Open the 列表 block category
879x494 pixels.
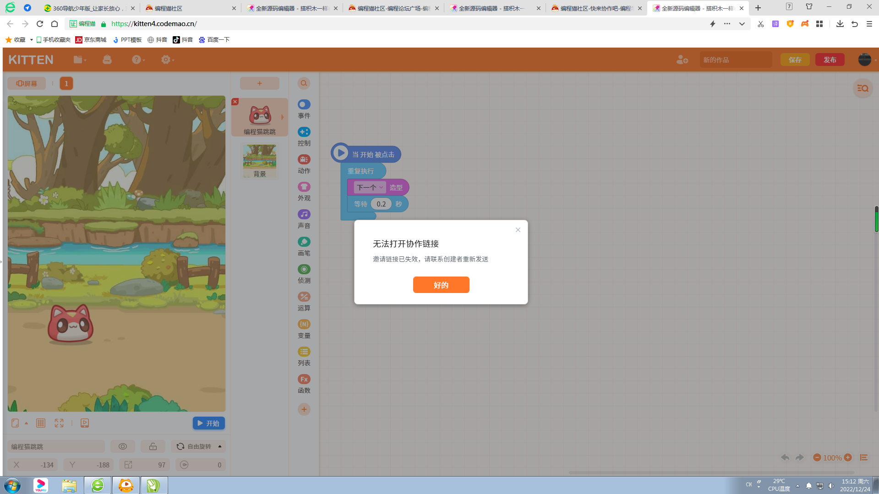click(x=304, y=357)
